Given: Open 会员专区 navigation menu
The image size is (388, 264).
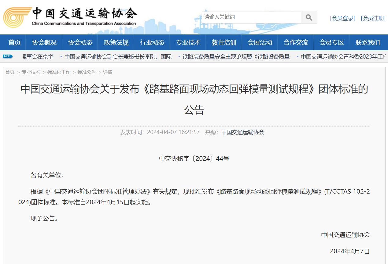Looking at the screenshot, I should (332, 42).
